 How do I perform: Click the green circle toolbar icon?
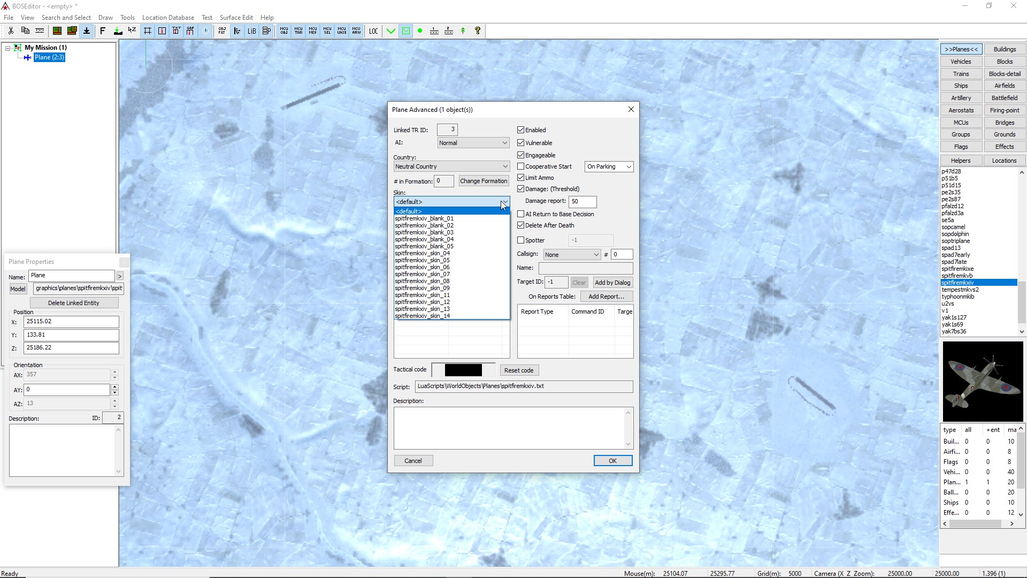click(x=420, y=31)
